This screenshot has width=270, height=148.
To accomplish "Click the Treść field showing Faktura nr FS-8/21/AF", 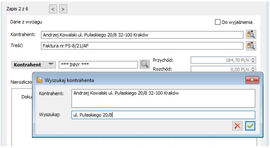I will pos(142,46).
